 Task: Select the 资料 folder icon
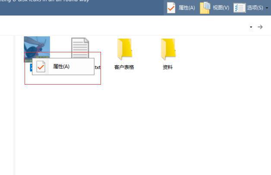(x=168, y=49)
